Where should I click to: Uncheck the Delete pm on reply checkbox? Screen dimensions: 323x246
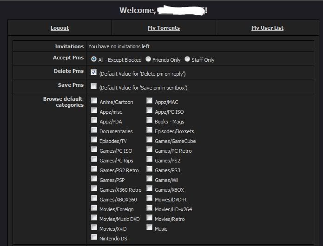(94, 73)
